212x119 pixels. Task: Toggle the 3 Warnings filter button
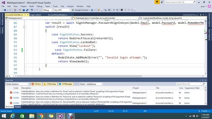click(x=50, y=84)
